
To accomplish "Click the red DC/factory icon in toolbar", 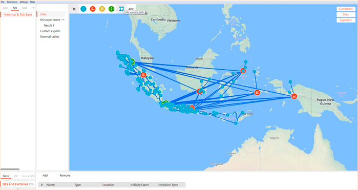I will pos(93,9).
